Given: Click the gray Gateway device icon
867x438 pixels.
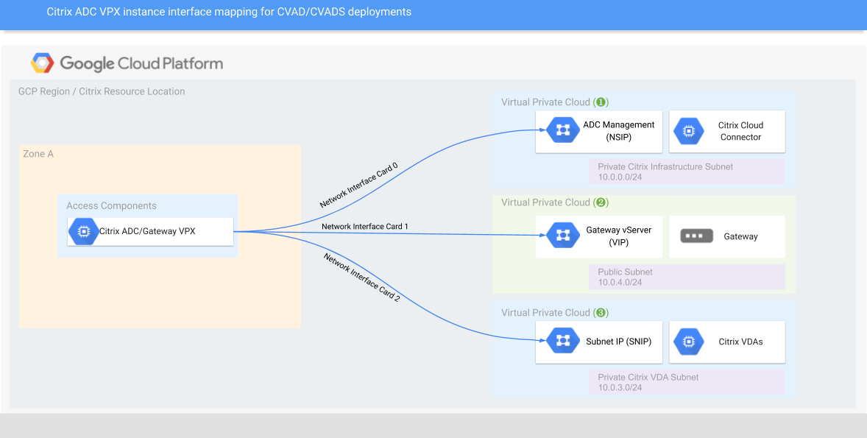Looking at the screenshot, I should (696, 236).
